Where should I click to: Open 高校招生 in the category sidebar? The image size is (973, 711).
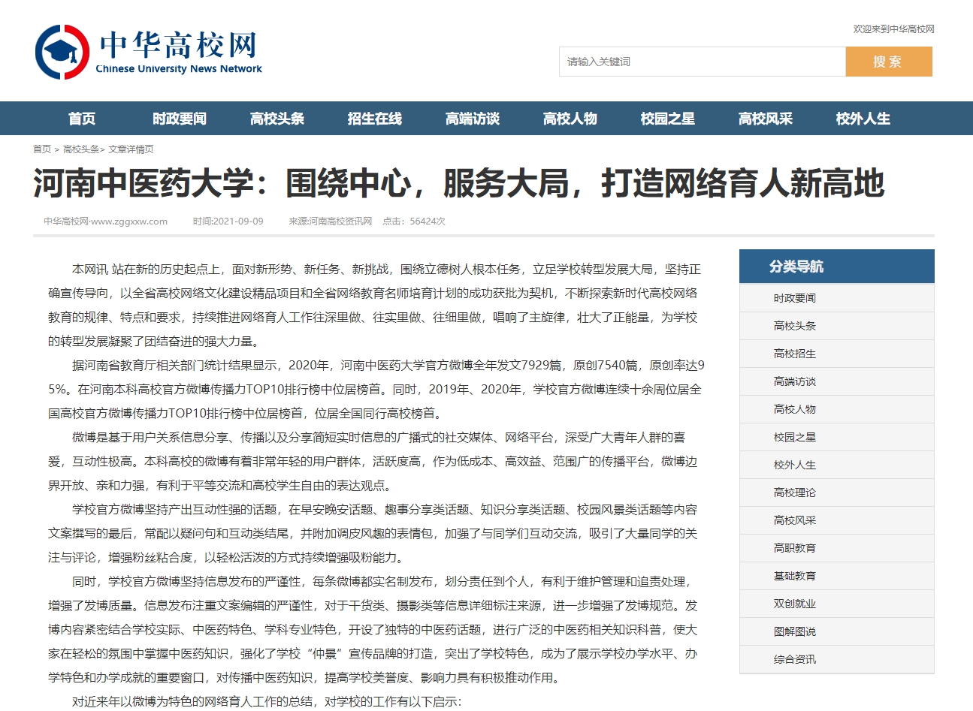point(795,354)
